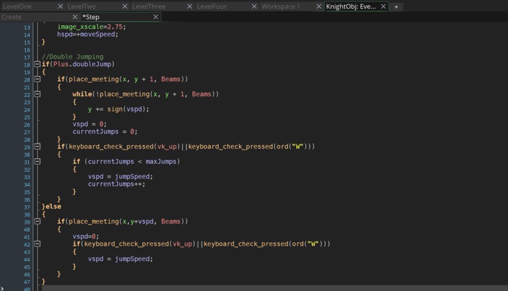Close the KnightObj Events tab
Image resolution: width=508 pixels, height=291 pixels.
383,6
